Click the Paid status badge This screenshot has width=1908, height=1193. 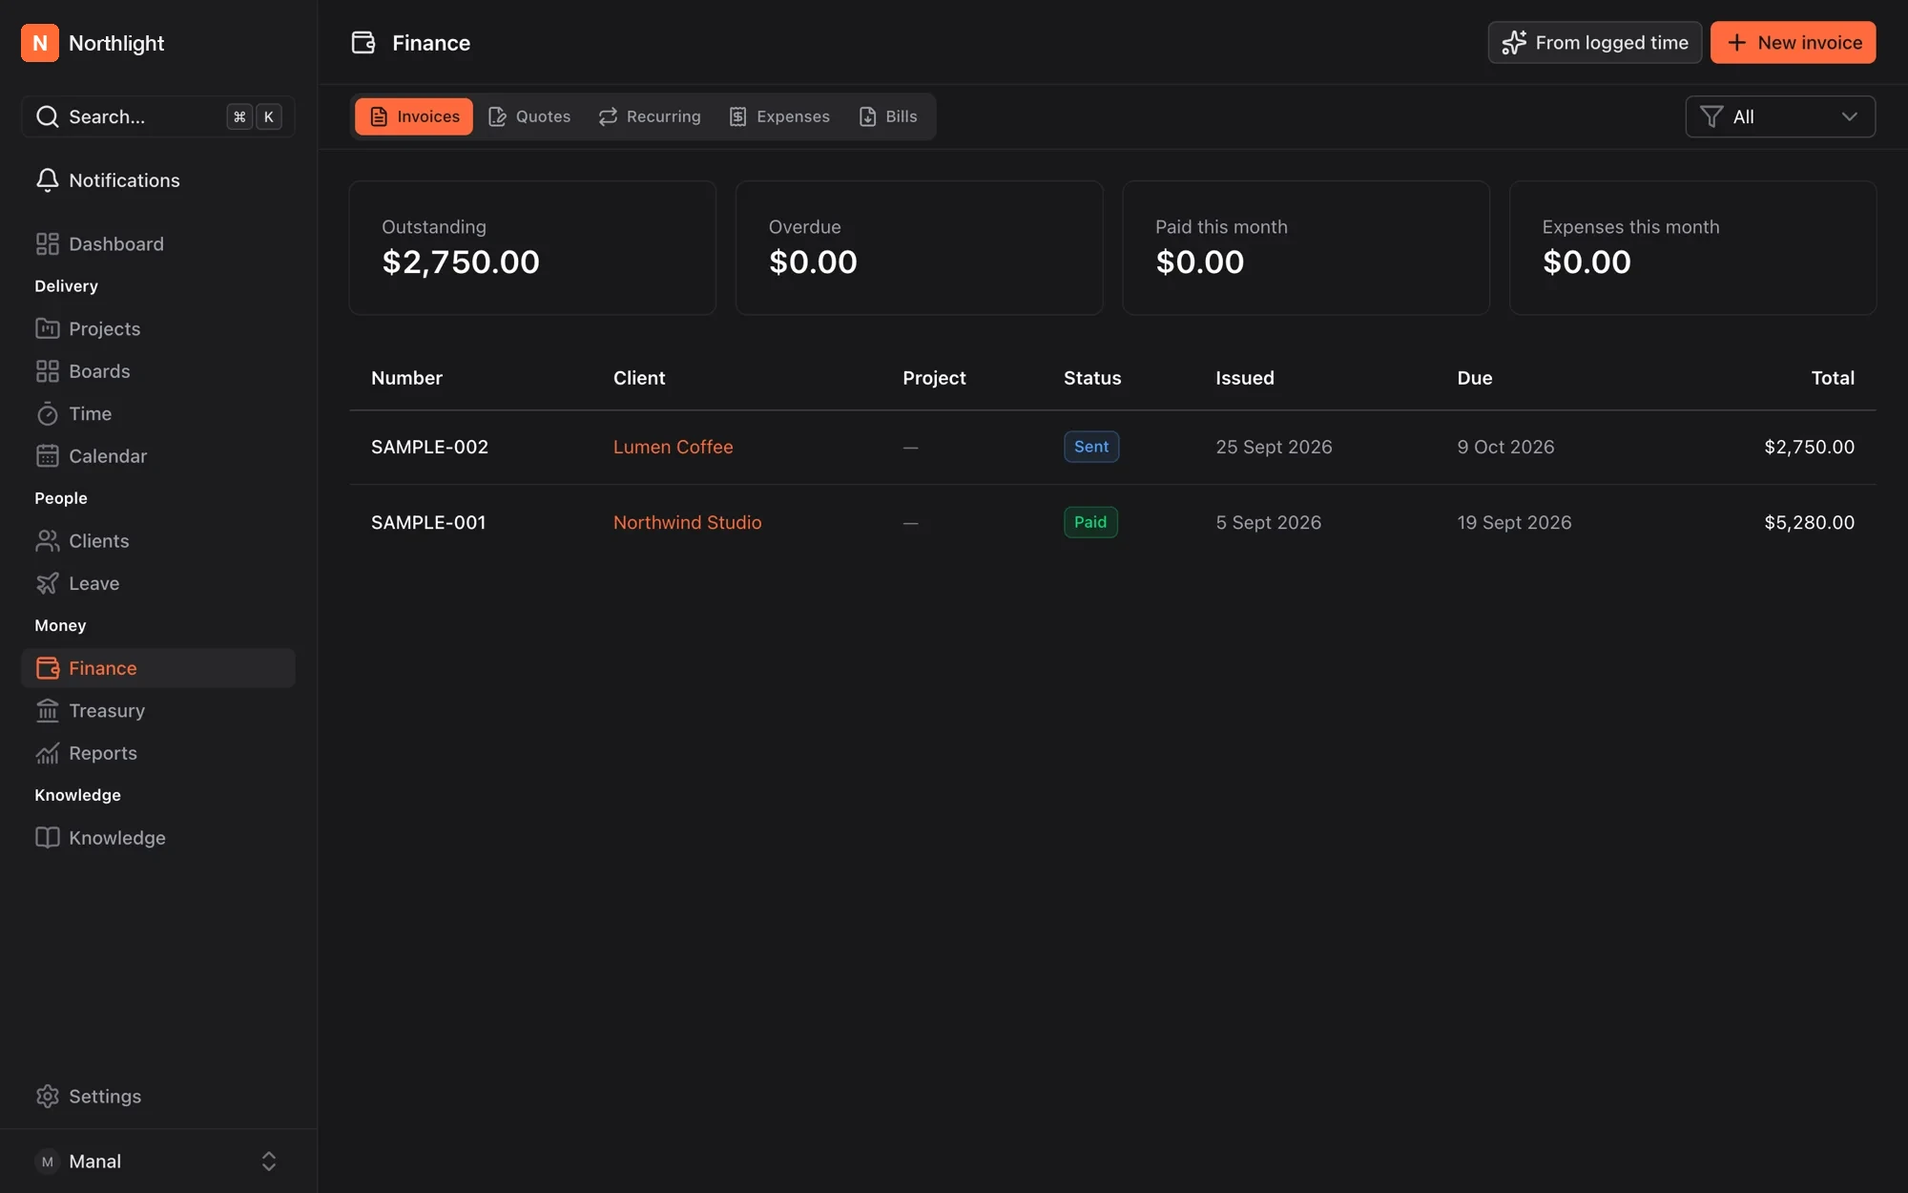[1090, 522]
